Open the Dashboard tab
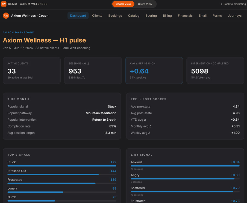 78,16
